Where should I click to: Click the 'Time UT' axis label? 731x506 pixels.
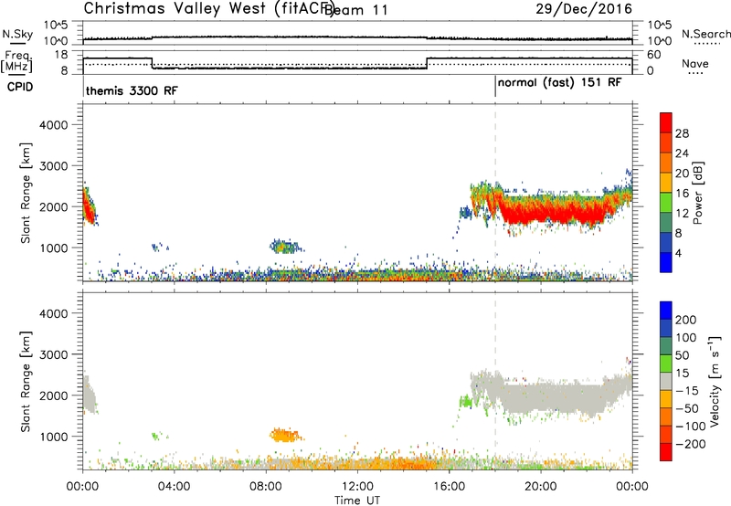(x=357, y=501)
